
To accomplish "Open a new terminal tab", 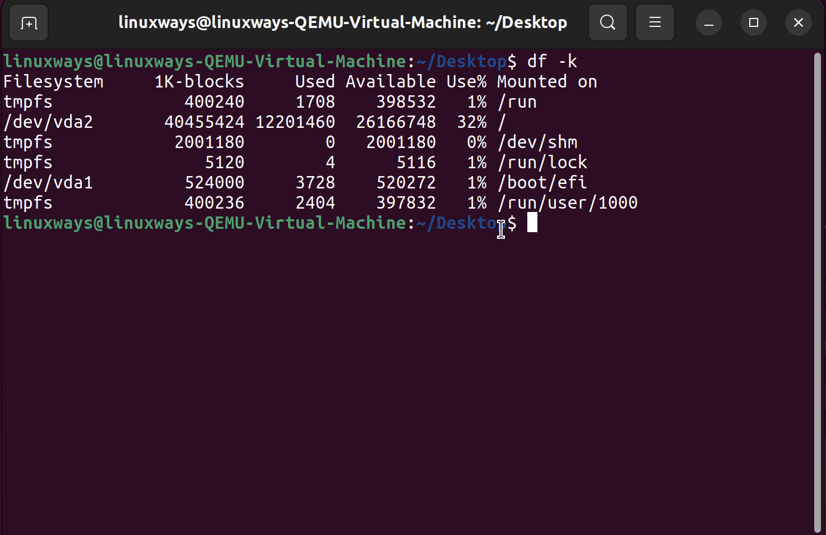I will click(x=29, y=23).
